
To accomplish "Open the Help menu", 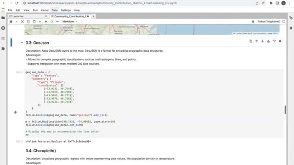I will 77,10.
